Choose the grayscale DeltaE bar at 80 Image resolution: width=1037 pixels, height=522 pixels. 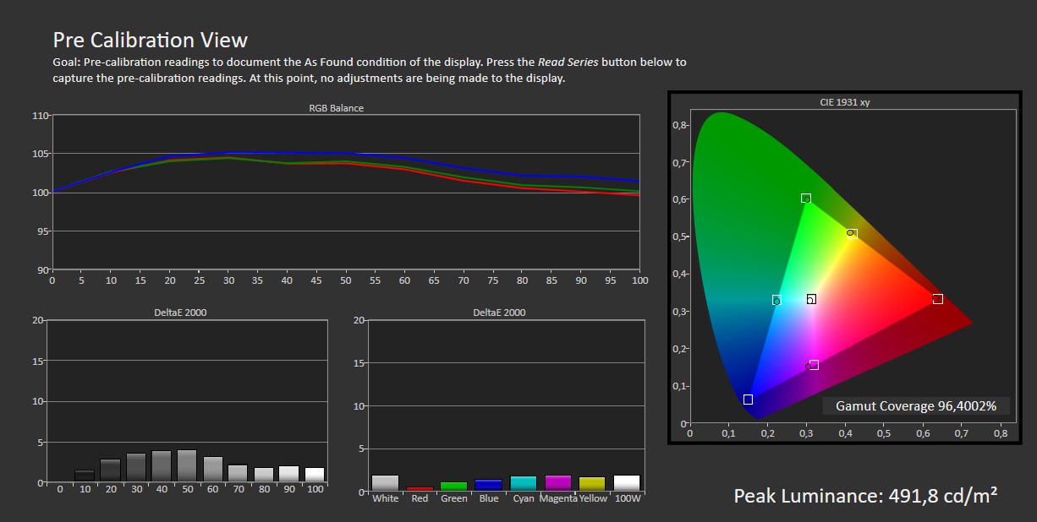pyautogui.click(x=264, y=475)
